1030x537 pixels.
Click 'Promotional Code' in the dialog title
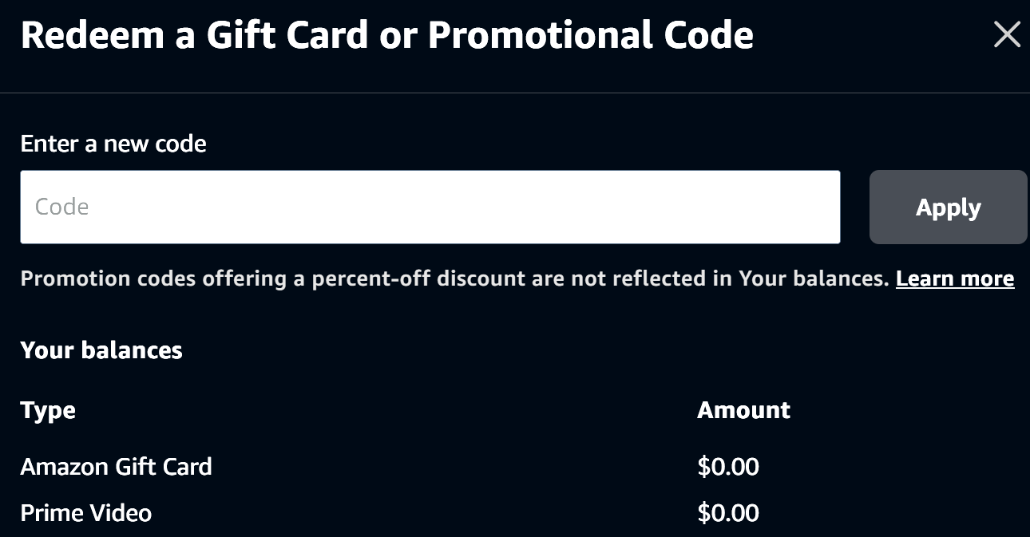(x=591, y=35)
